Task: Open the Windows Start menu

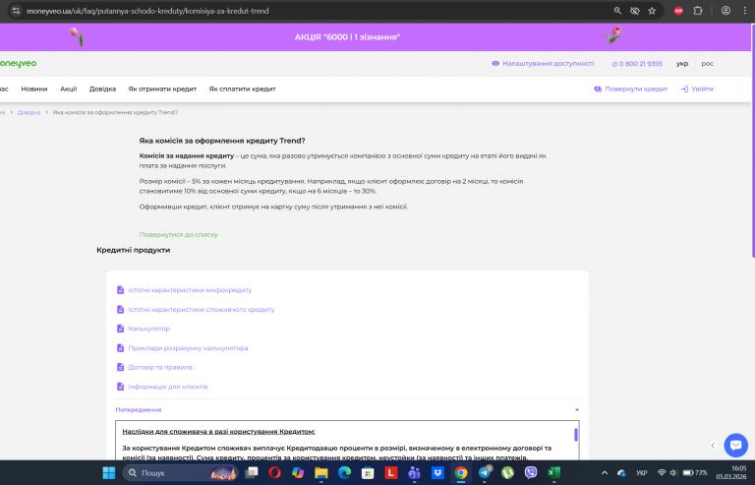Action: tap(109, 473)
